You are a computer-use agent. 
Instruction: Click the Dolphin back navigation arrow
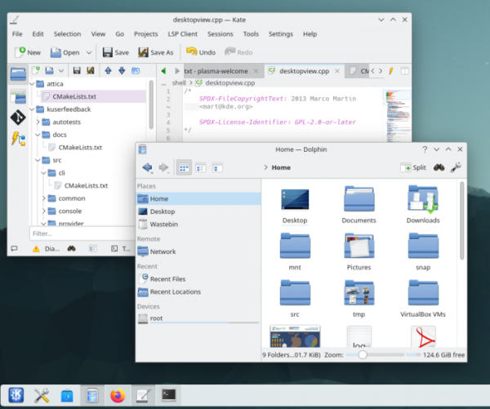coord(147,167)
